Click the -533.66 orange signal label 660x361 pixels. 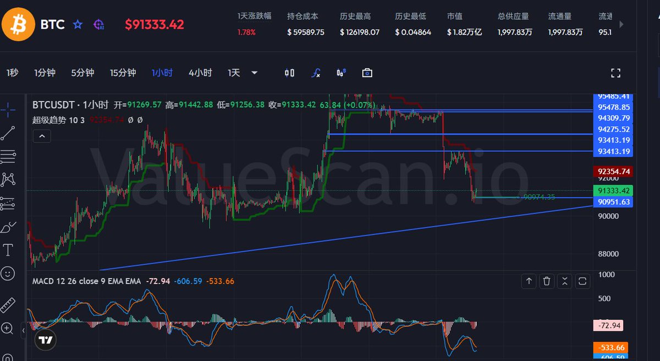[x=609, y=348]
